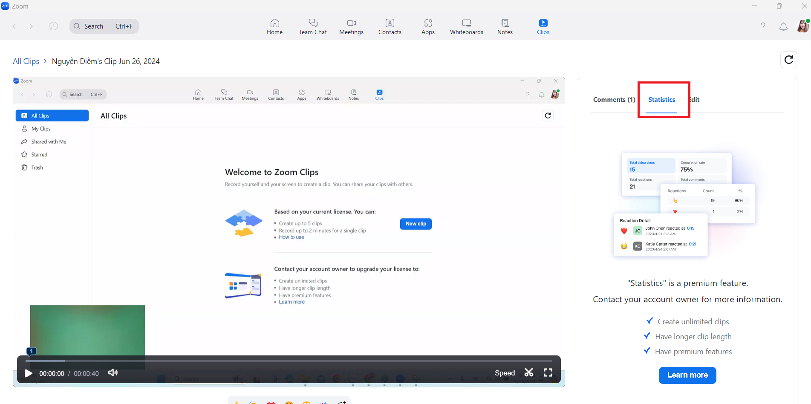Click the notifications bell icon
The width and height of the screenshot is (811, 404).
pyautogui.click(x=783, y=26)
